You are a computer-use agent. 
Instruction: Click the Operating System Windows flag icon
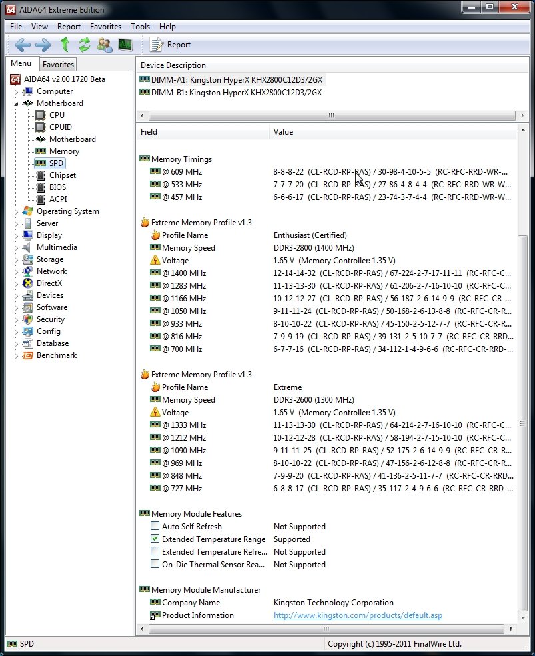[28, 211]
